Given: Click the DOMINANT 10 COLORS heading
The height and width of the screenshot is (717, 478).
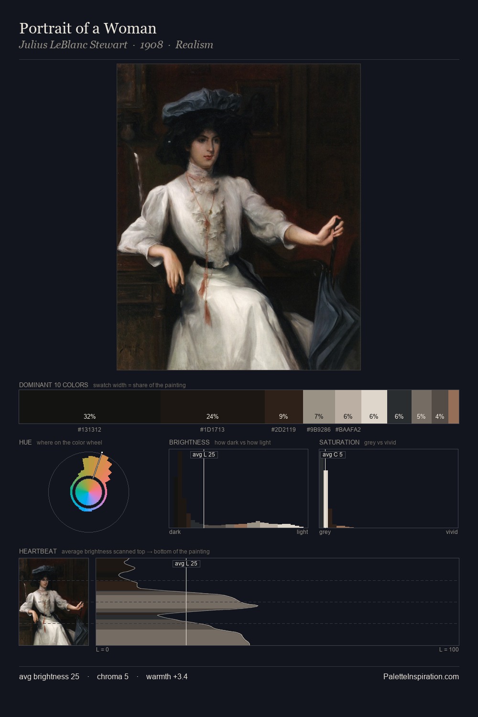Looking at the screenshot, I should point(54,385).
